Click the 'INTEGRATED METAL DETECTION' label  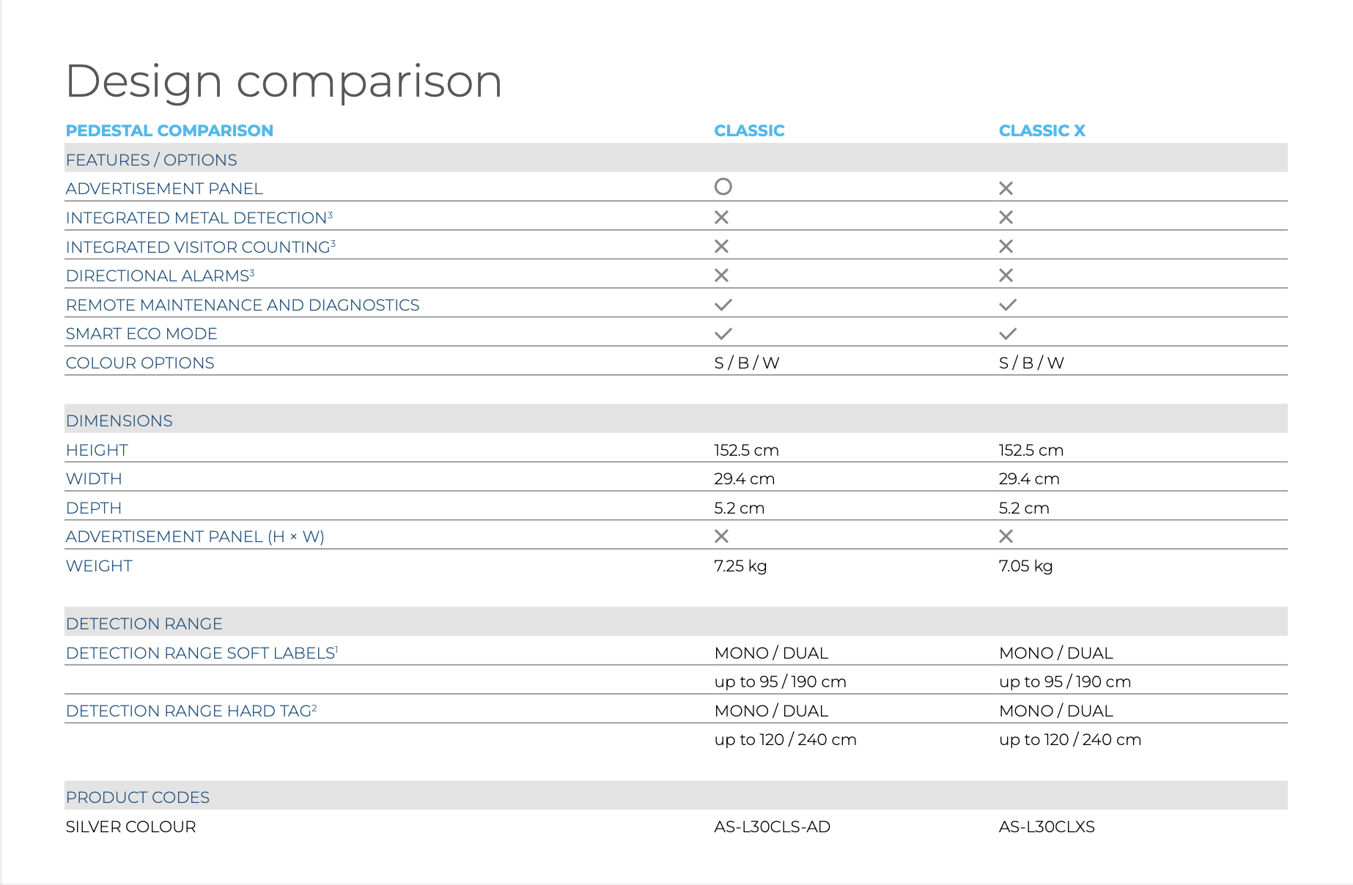(199, 218)
